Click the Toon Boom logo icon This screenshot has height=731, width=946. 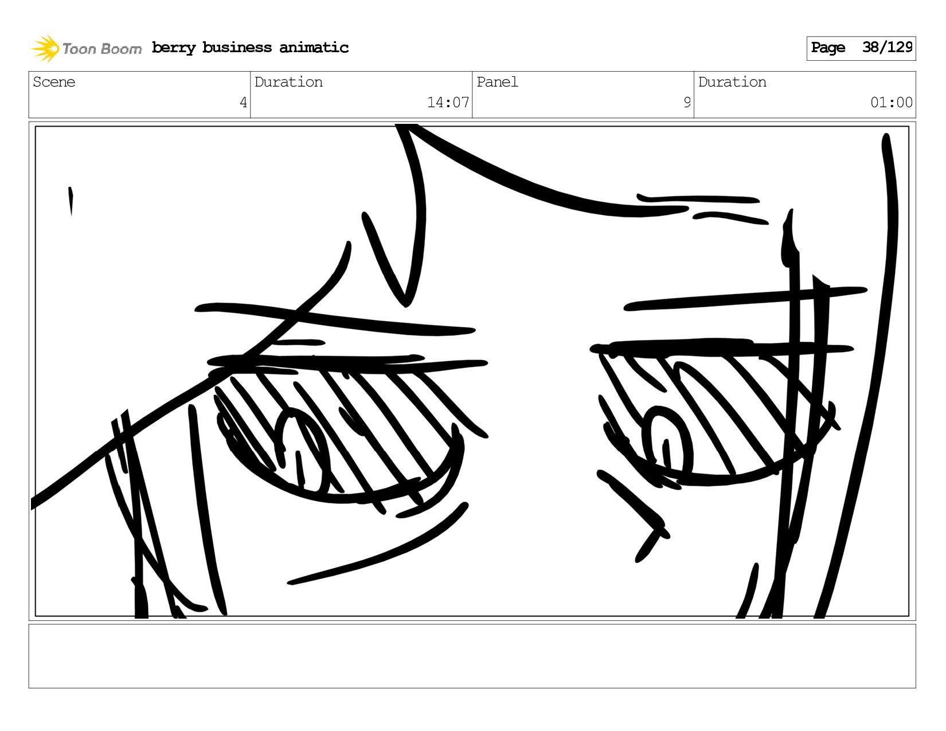point(45,48)
